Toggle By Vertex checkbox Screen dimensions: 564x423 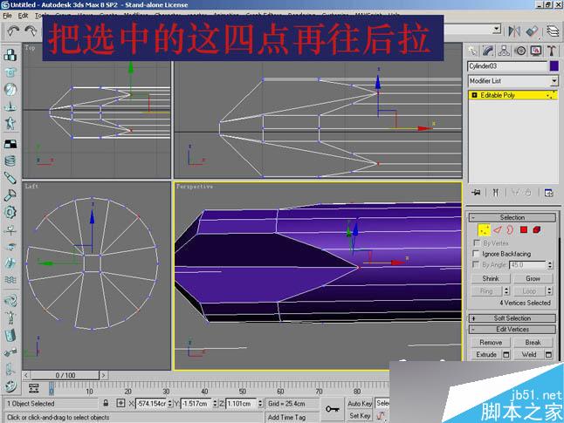coord(476,243)
